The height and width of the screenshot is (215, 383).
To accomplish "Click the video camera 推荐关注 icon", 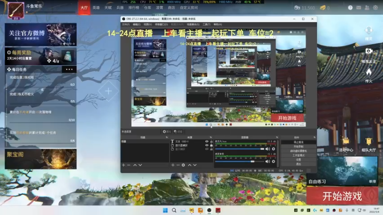I will point(369,51).
